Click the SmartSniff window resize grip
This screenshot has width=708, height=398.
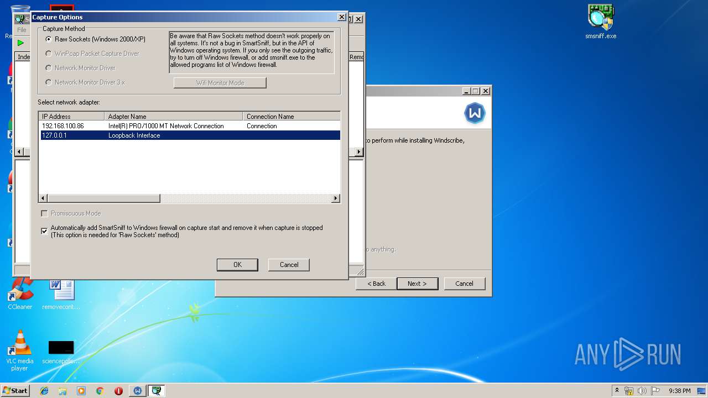[x=361, y=271]
